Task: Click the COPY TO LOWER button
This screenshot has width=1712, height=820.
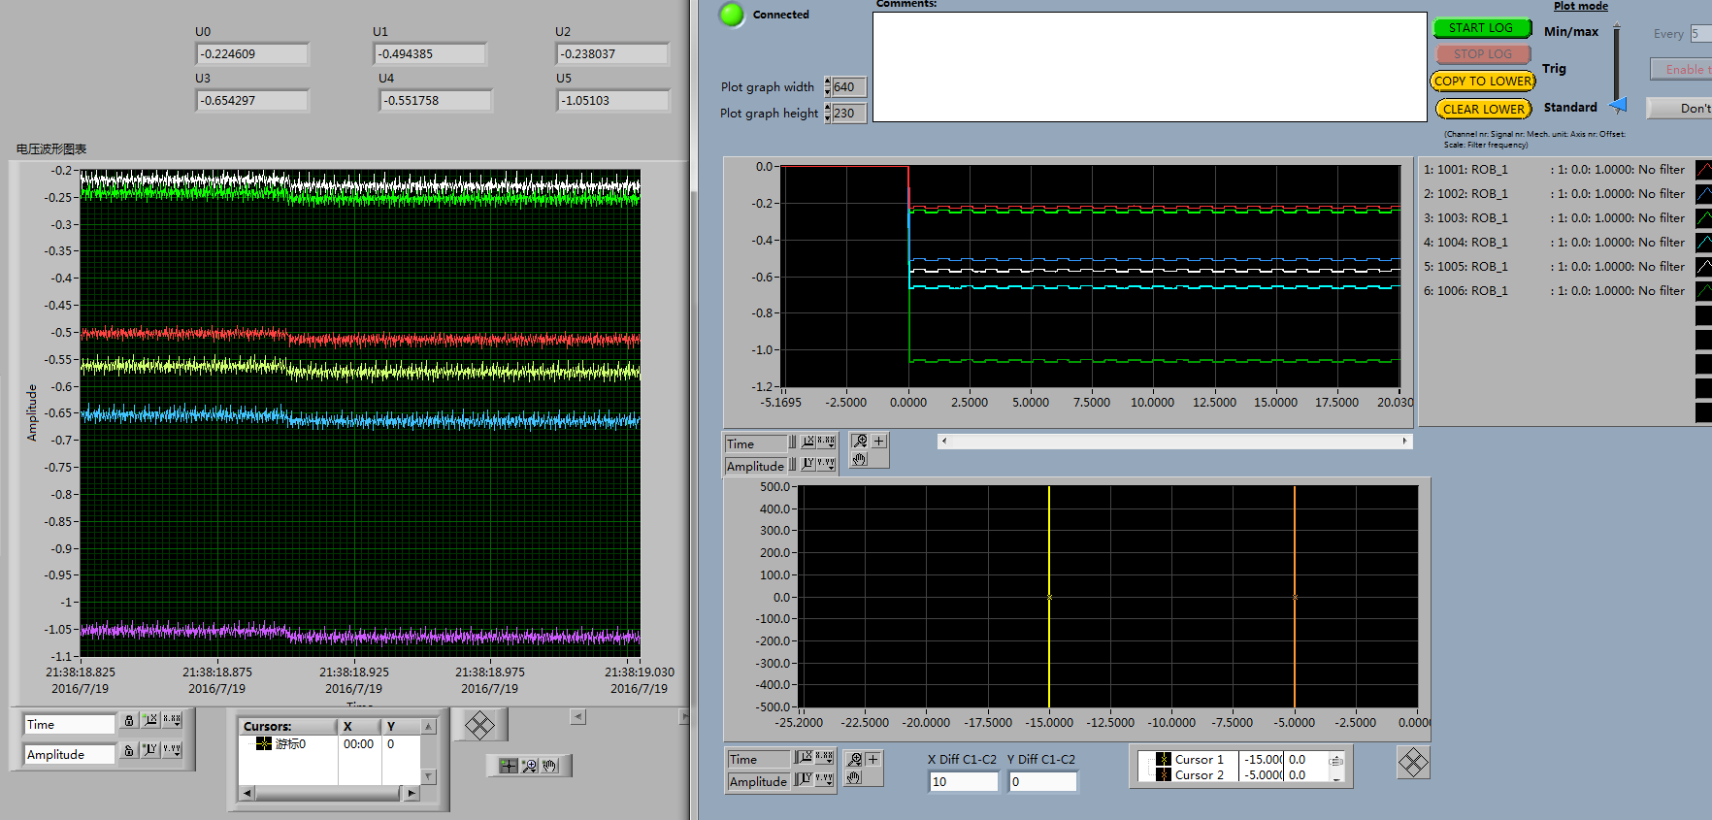Action: (1482, 82)
